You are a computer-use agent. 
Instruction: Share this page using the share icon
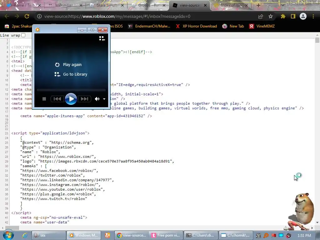tap(261, 16)
